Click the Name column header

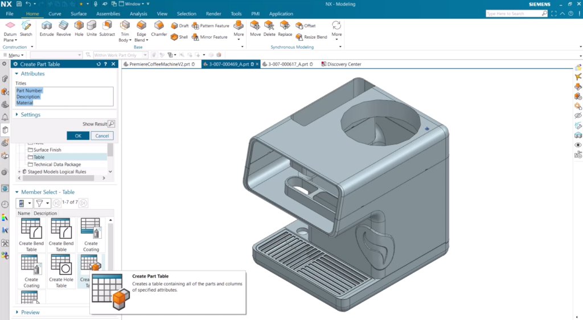point(24,214)
